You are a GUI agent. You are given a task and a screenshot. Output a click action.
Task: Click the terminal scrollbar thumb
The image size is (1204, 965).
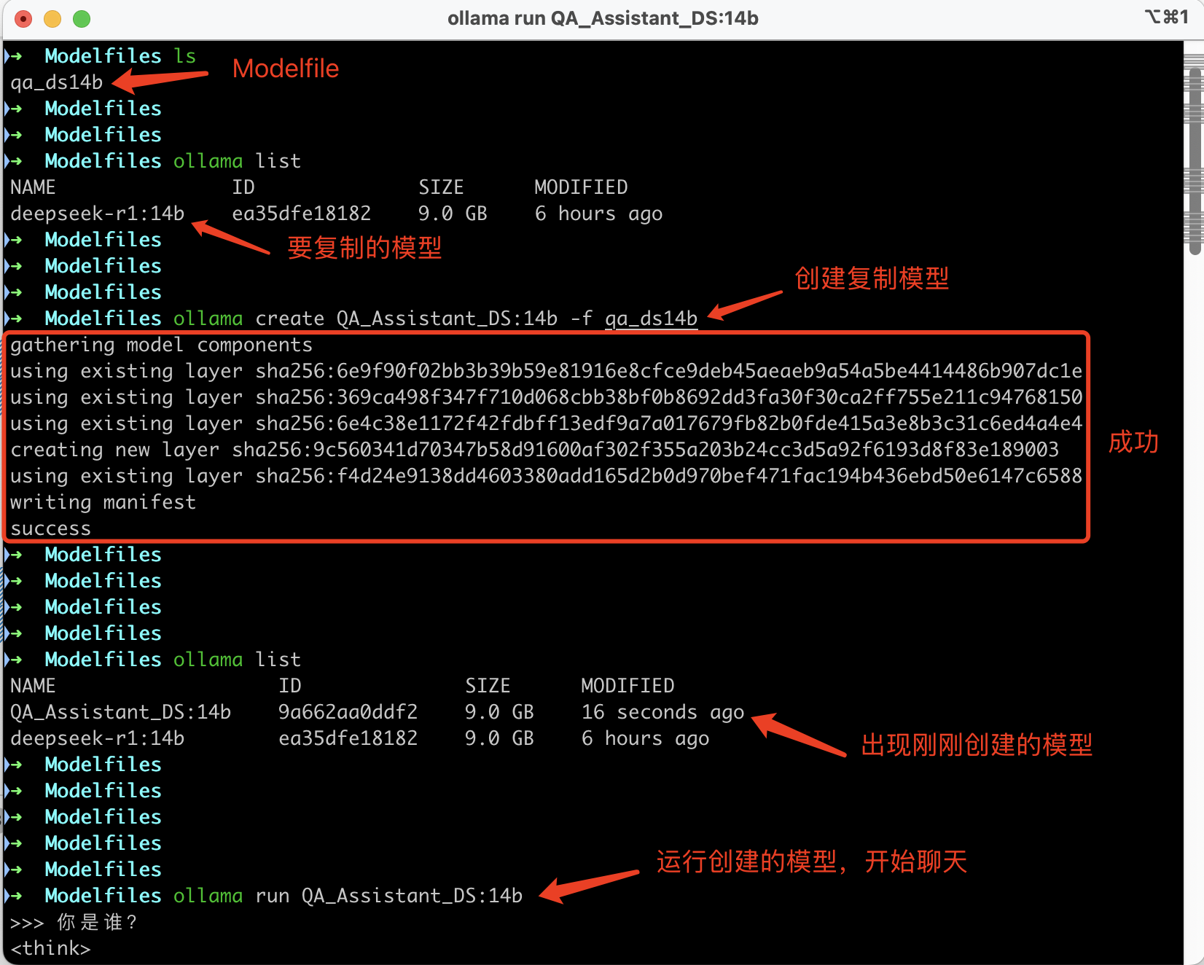click(1195, 160)
